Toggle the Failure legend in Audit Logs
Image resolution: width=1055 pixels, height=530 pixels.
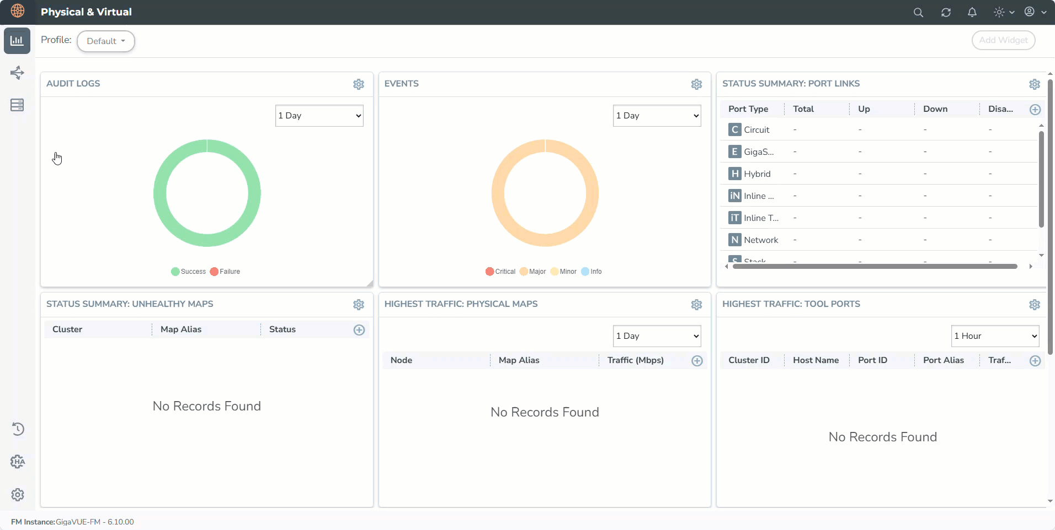point(225,272)
